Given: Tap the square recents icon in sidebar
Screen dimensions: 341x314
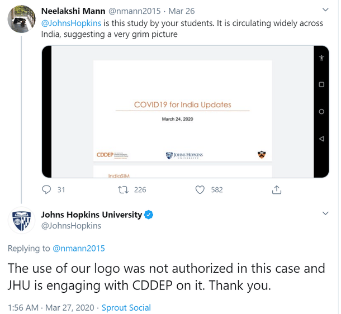Looking at the screenshot, I should pyautogui.click(x=321, y=85).
